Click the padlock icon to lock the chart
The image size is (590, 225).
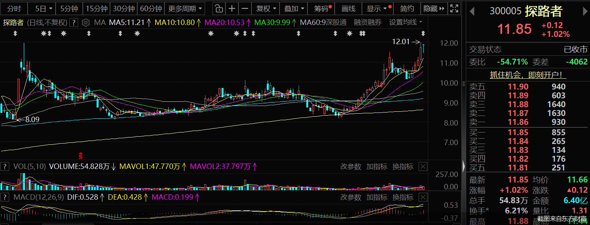(218, 8)
